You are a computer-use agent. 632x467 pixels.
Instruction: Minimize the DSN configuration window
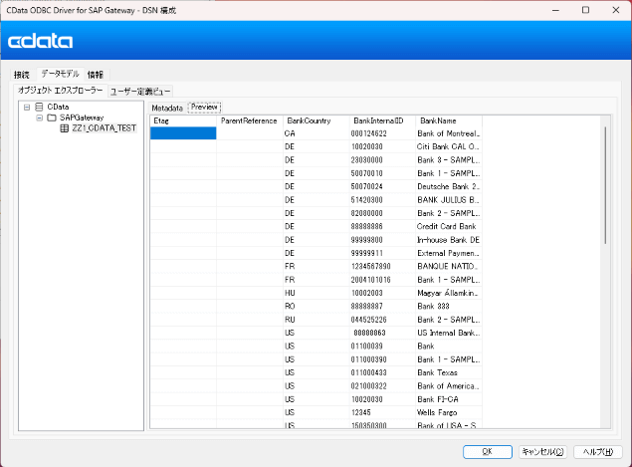tap(555, 10)
